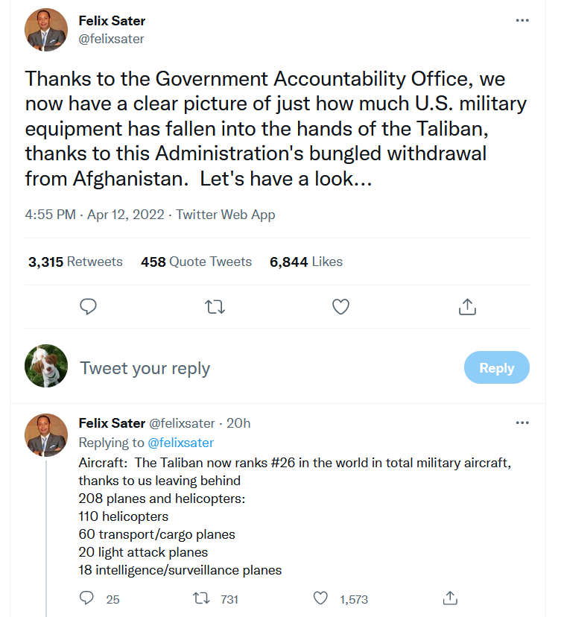Screen dimensions: 561x617
Task: Open the 458 Quote Tweets list
Action: [x=196, y=262]
